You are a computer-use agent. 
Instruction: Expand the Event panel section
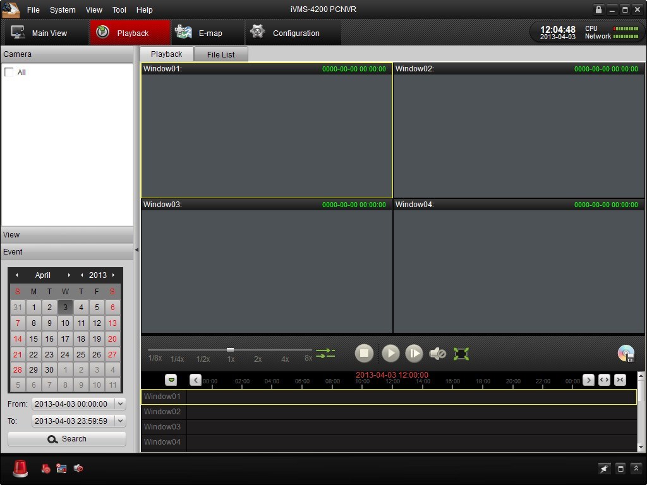coord(67,252)
